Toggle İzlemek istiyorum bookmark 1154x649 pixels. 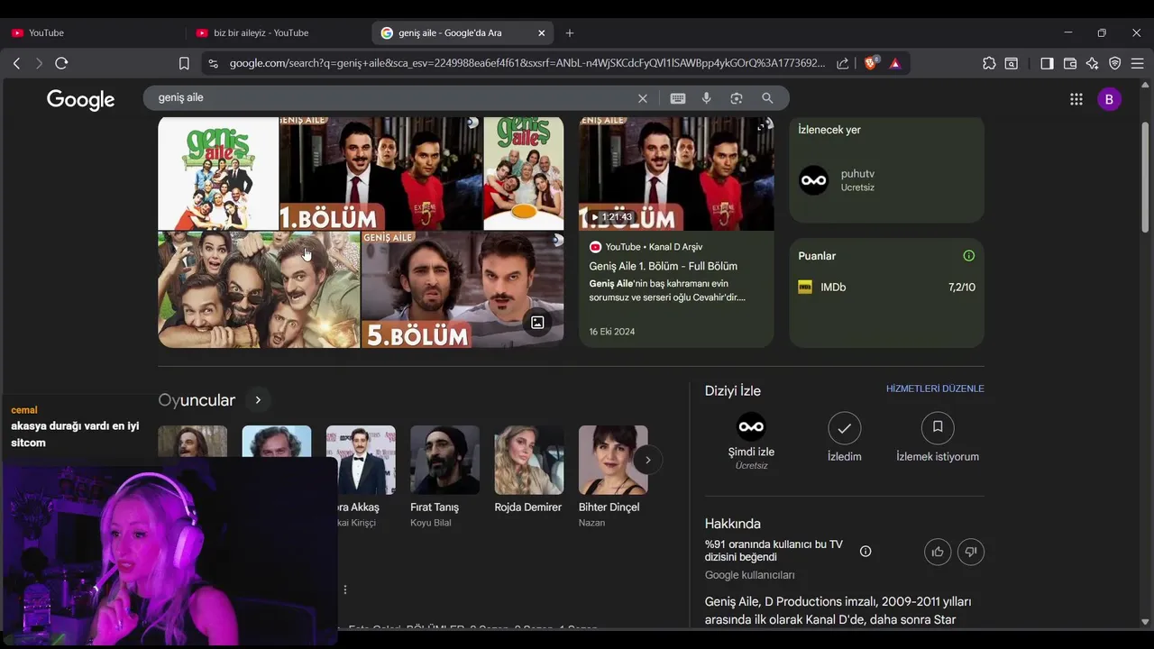[x=938, y=437]
